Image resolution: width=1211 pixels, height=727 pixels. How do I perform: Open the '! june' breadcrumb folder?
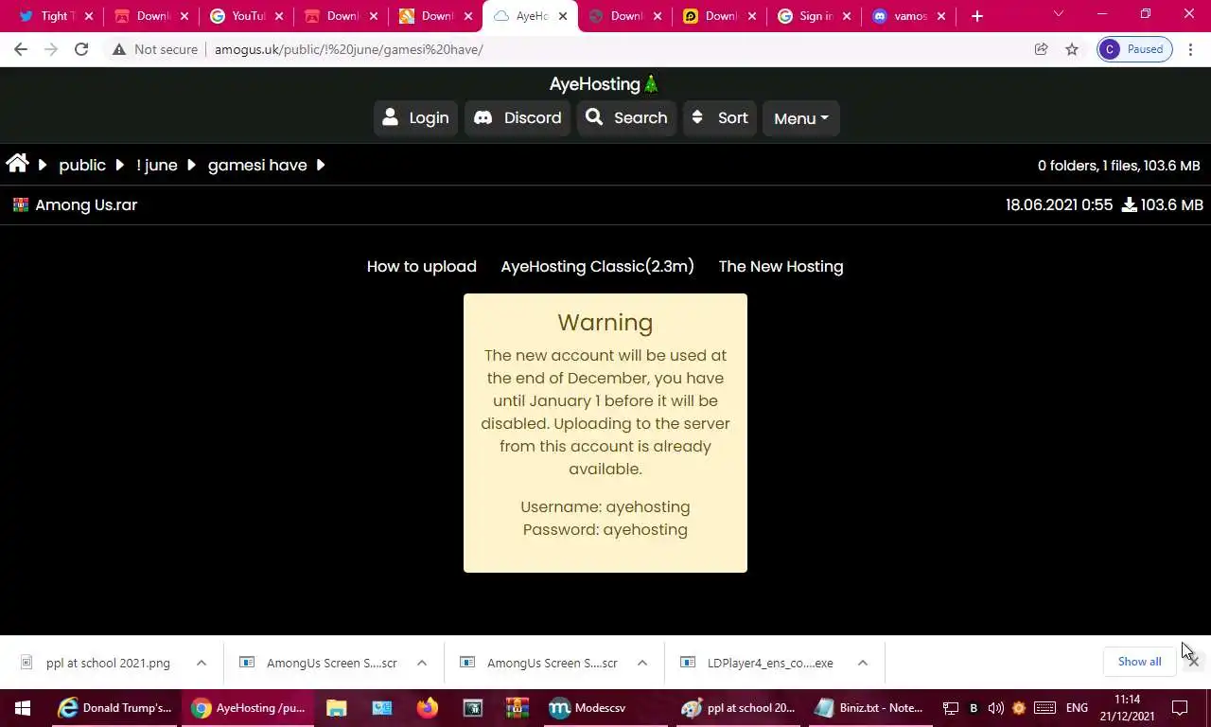coord(157,165)
